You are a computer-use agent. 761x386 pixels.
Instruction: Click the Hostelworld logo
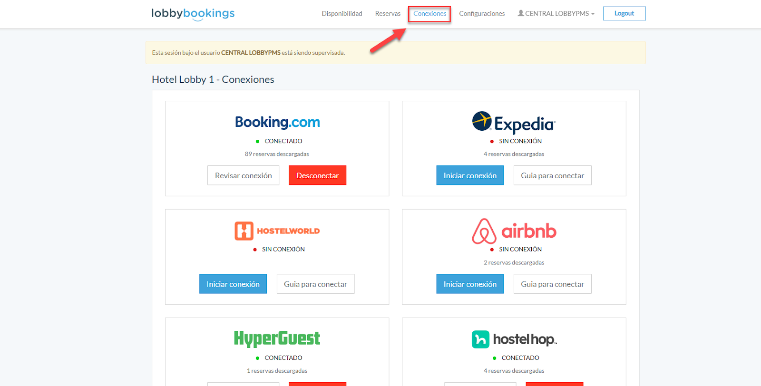pyautogui.click(x=277, y=231)
